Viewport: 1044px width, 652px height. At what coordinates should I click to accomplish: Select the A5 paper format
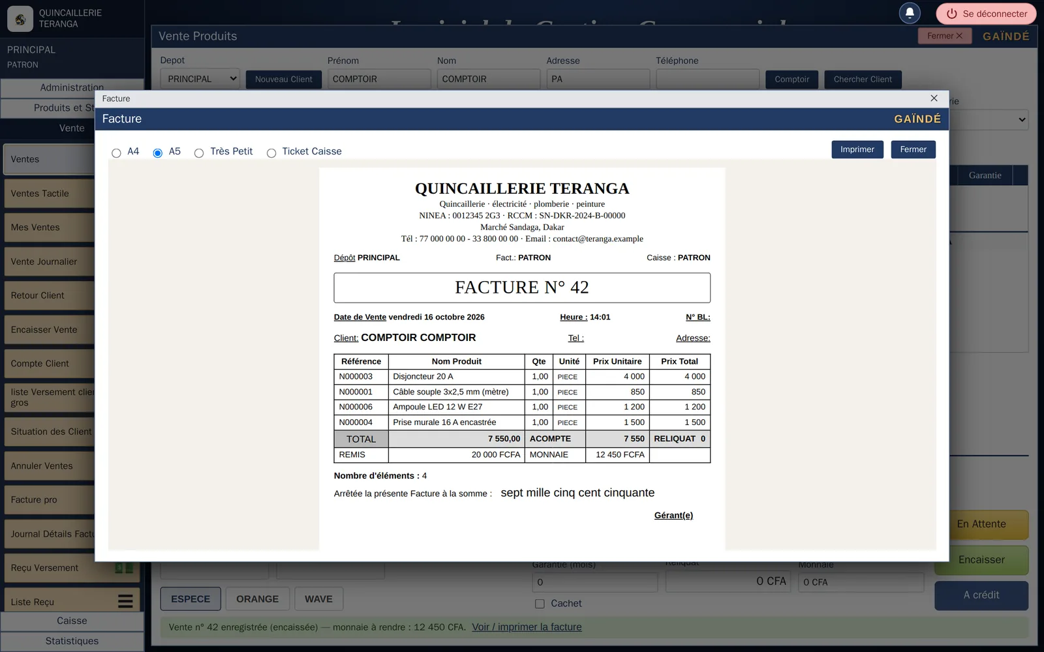pyautogui.click(x=157, y=153)
